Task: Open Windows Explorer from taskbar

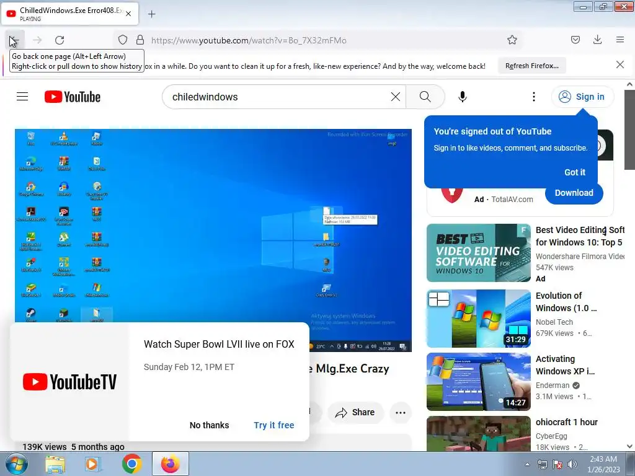Action: click(x=55, y=464)
